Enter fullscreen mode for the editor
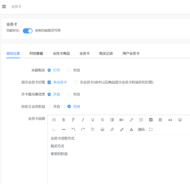190x184 pixels. point(151,130)
